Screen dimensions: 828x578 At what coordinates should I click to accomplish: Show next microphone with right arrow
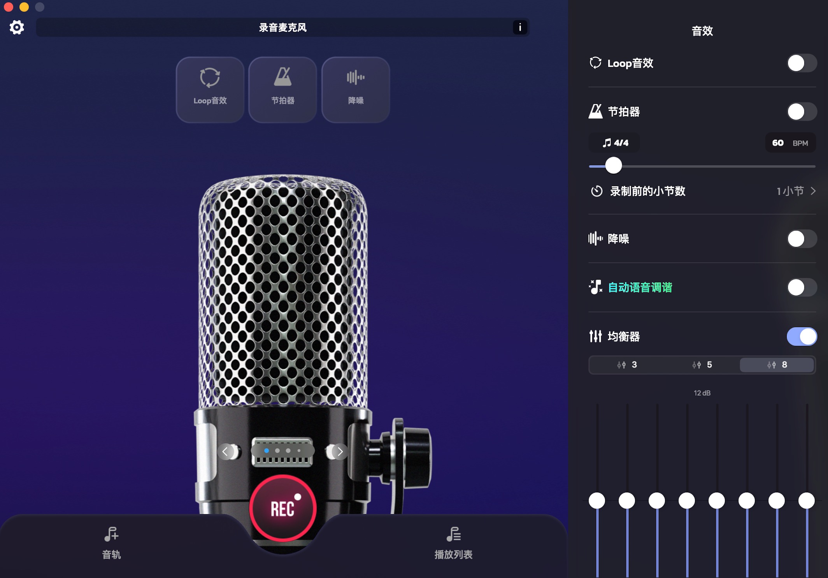point(340,451)
